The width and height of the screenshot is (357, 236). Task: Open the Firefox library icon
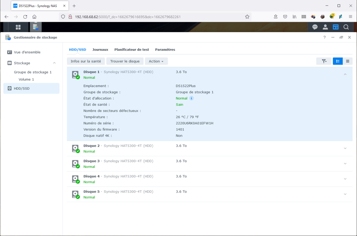coord(295,17)
